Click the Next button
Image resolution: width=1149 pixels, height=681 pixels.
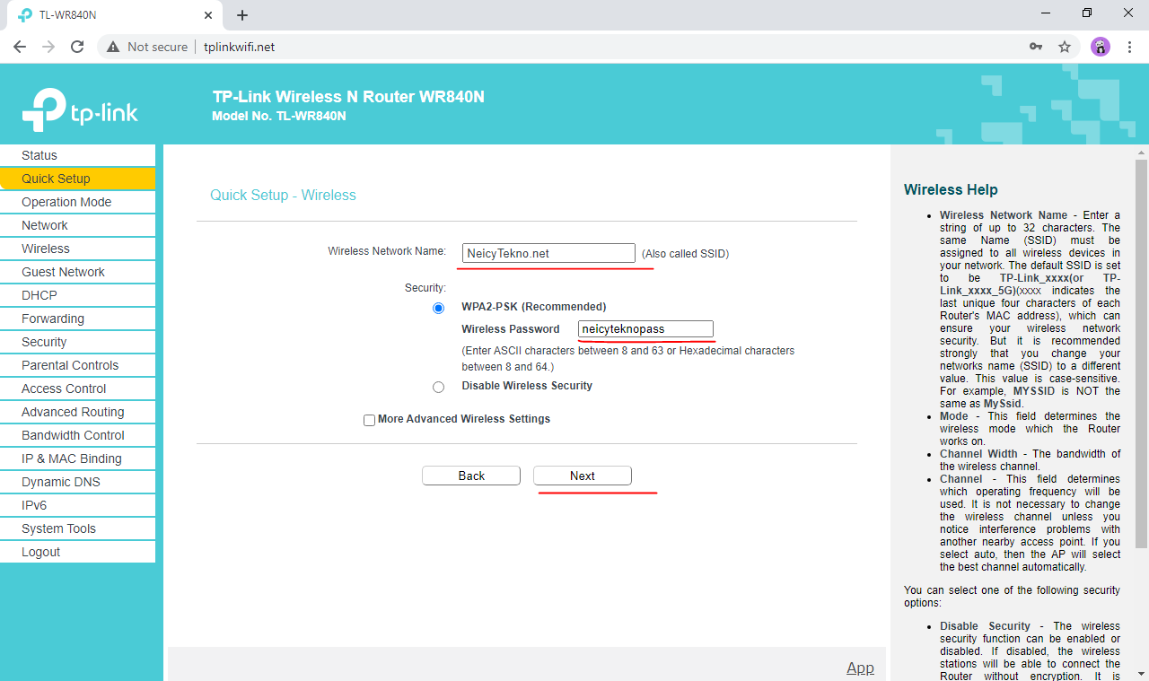click(x=583, y=476)
